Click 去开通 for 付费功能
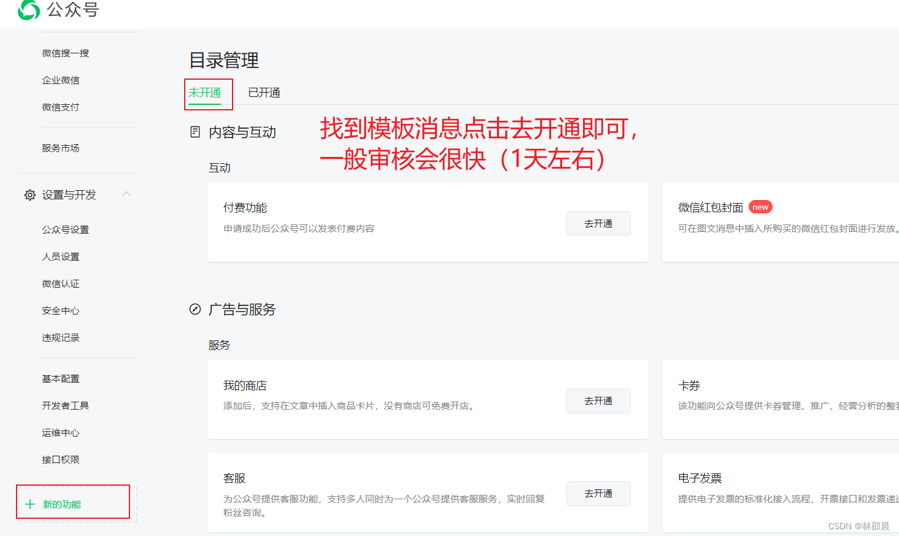 pos(598,224)
